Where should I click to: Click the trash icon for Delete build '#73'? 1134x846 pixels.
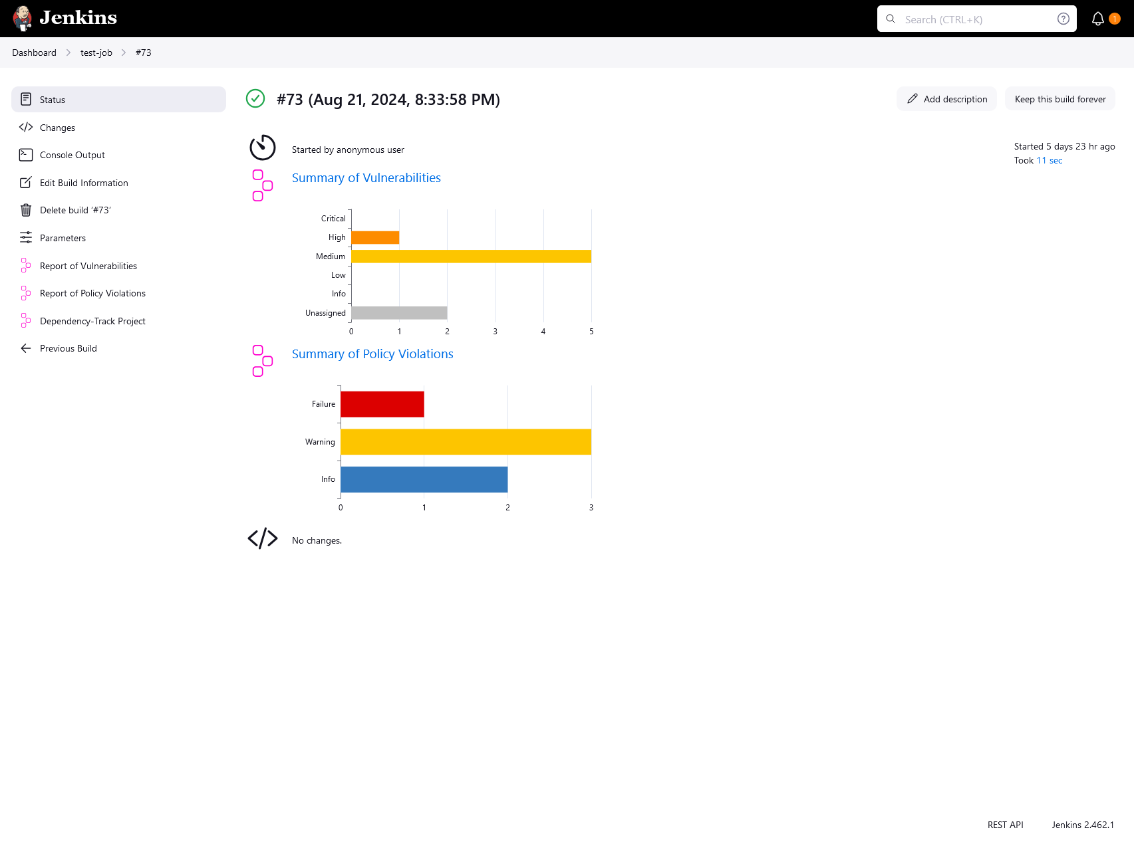(x=26, y=210)
